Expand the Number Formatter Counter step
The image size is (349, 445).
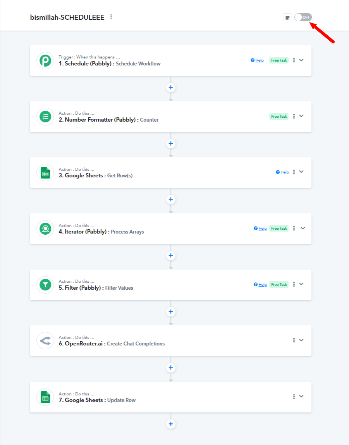pos(301,116)
